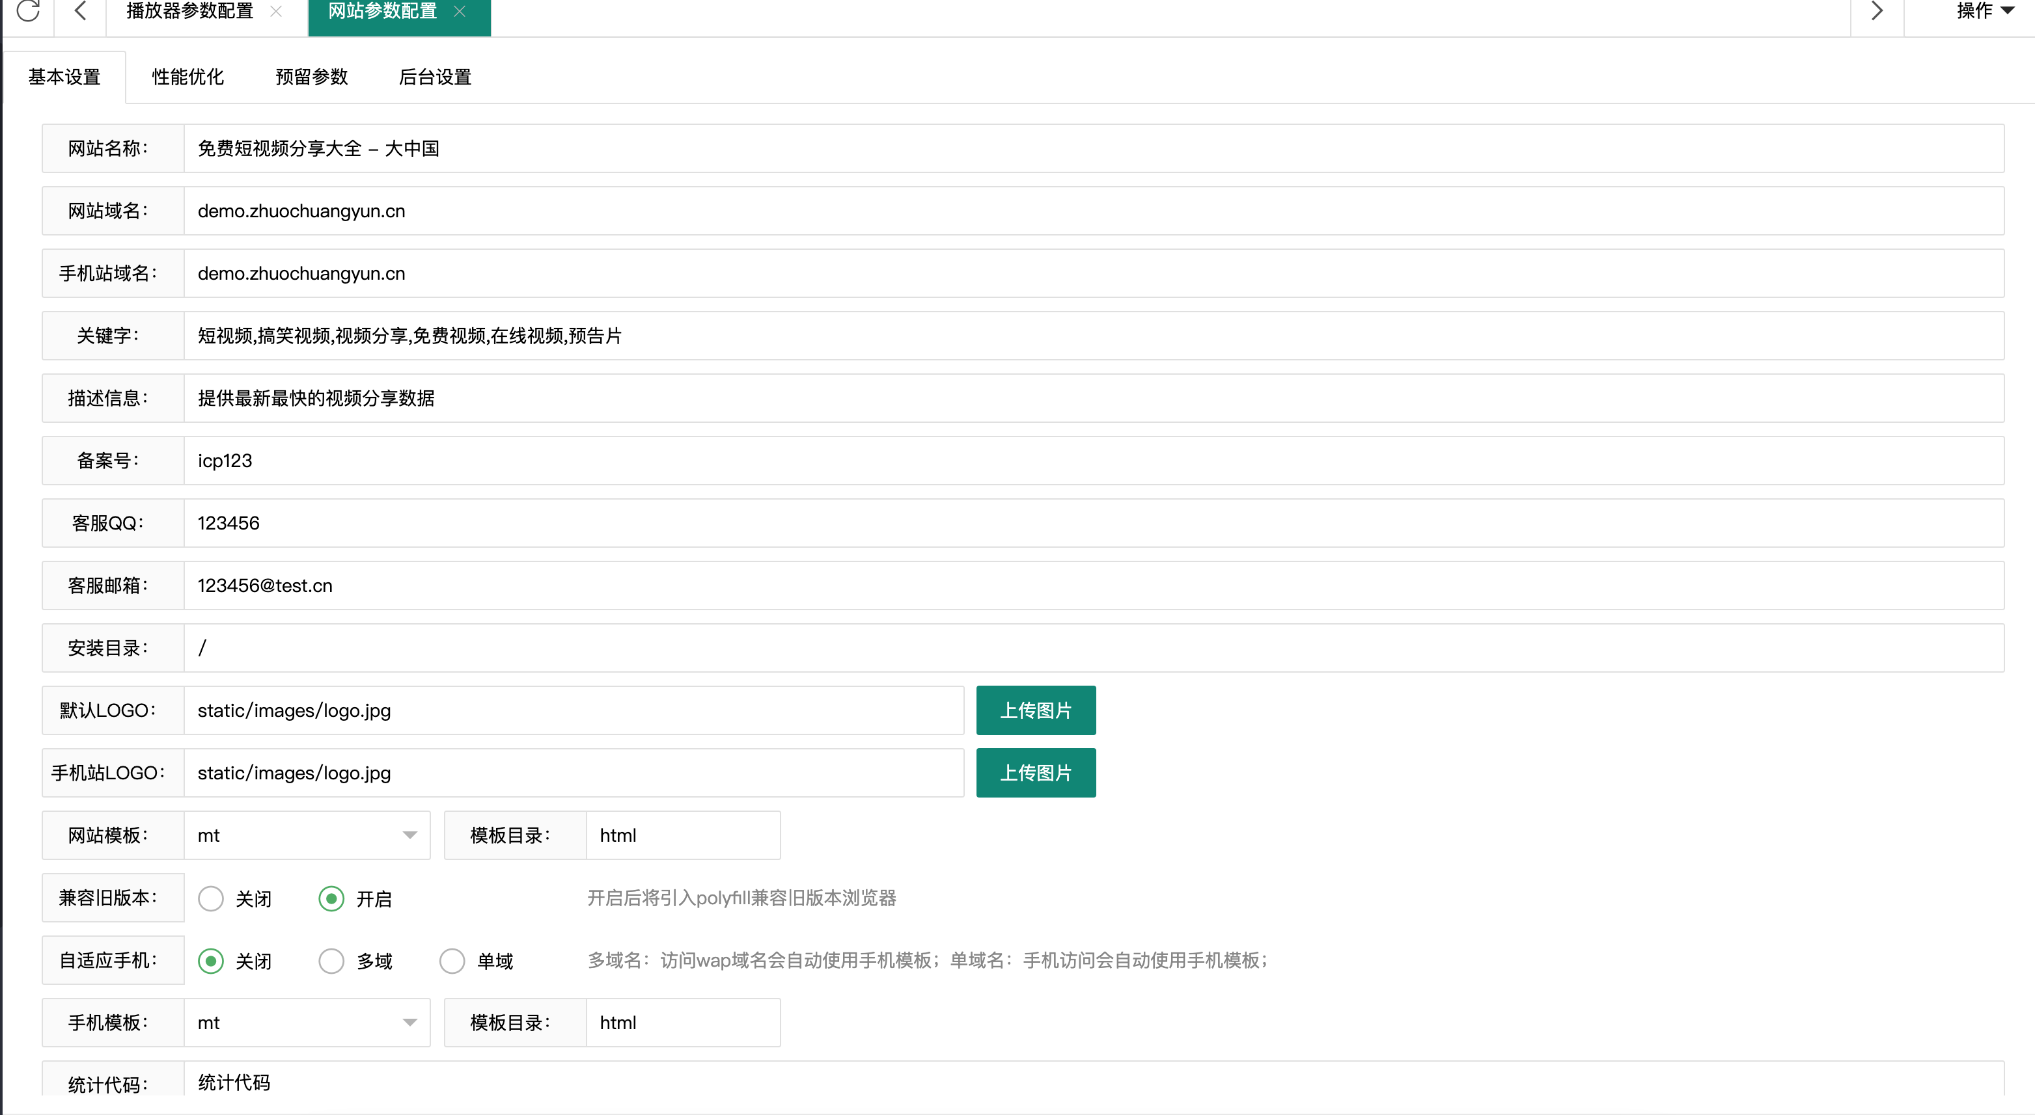
Task: Expand the 手机模板 dropdown
Action: [x=307, y=1023]
